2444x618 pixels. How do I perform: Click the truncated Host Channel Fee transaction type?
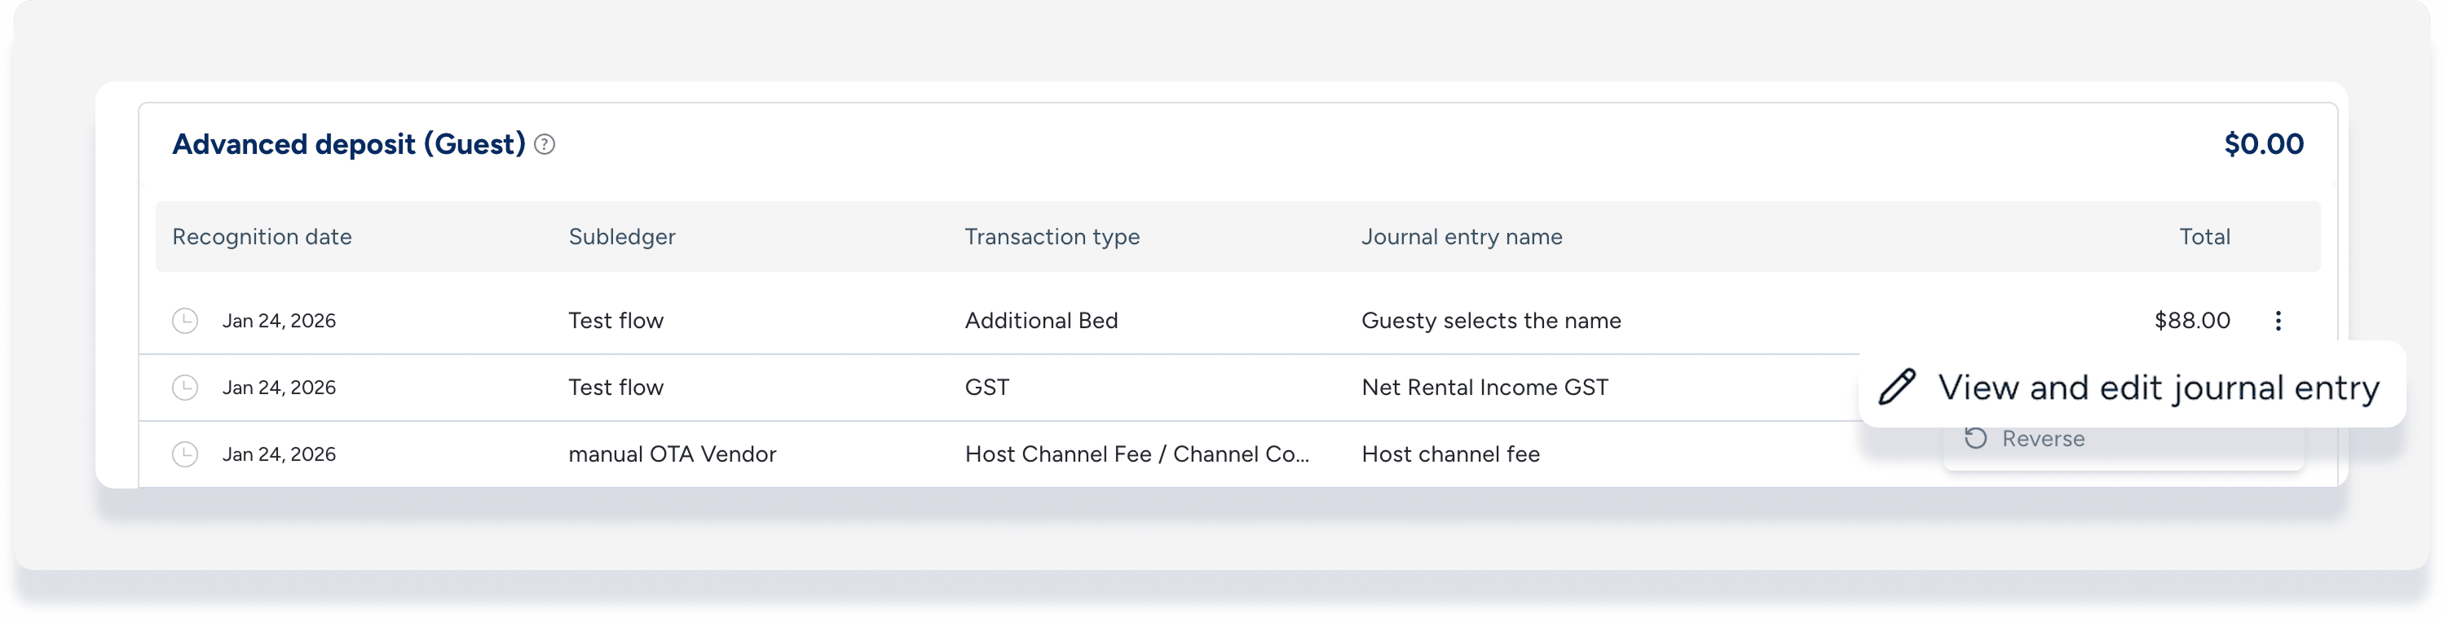coord(1136,455)
